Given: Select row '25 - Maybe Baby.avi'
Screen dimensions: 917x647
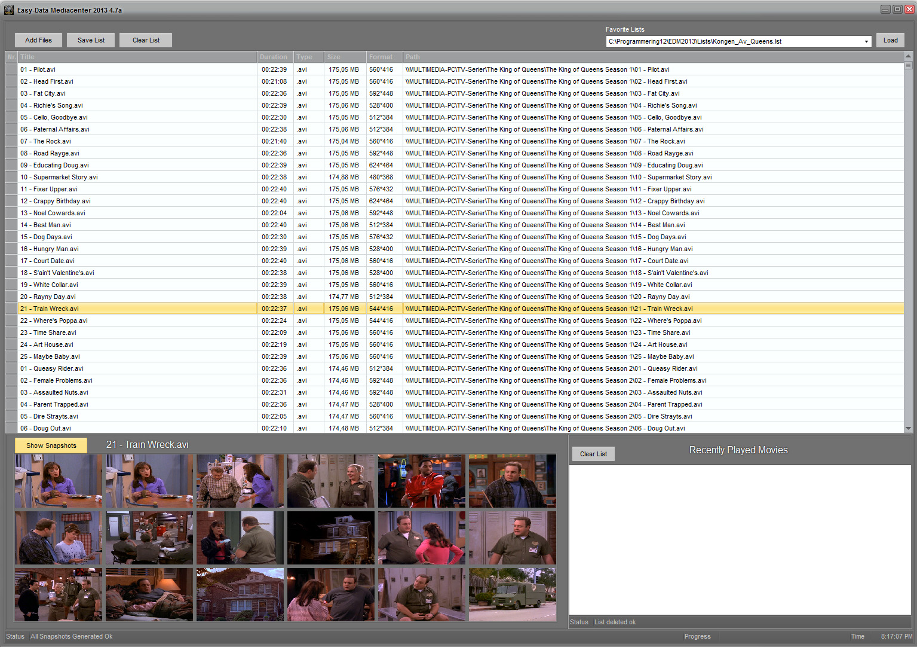Looking at the screenshot, I should [455, 356].
